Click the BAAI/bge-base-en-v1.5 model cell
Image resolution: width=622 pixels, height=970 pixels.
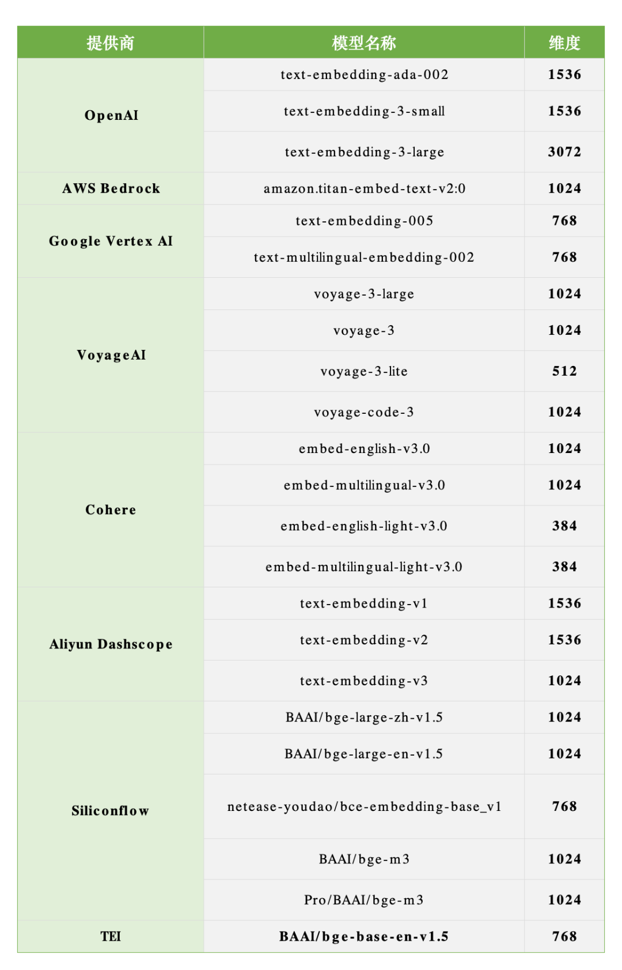tap(364, 937)
